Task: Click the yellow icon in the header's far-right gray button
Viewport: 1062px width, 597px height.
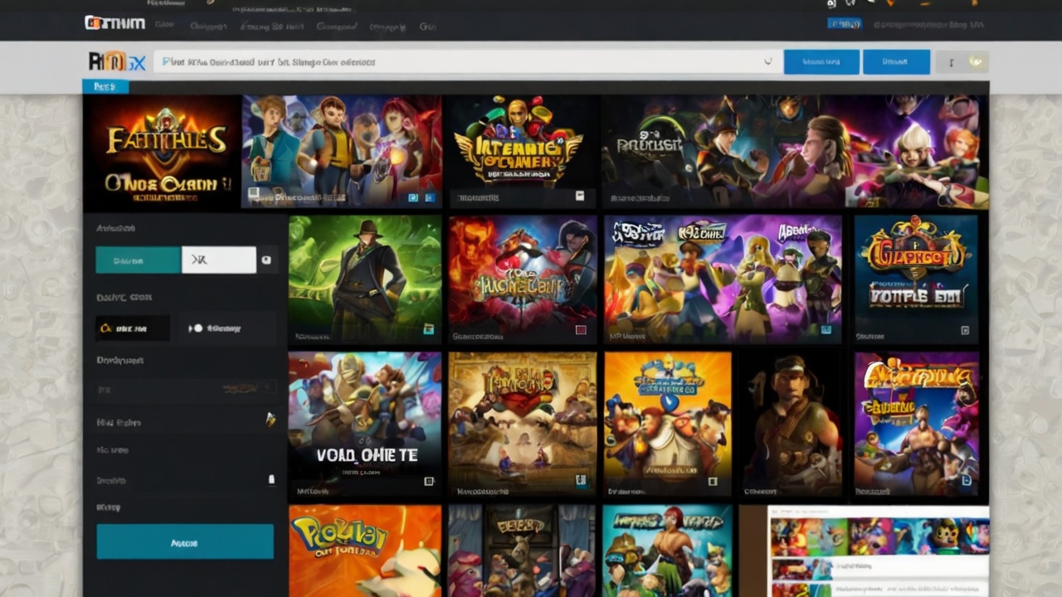Action: click(976, 62)
